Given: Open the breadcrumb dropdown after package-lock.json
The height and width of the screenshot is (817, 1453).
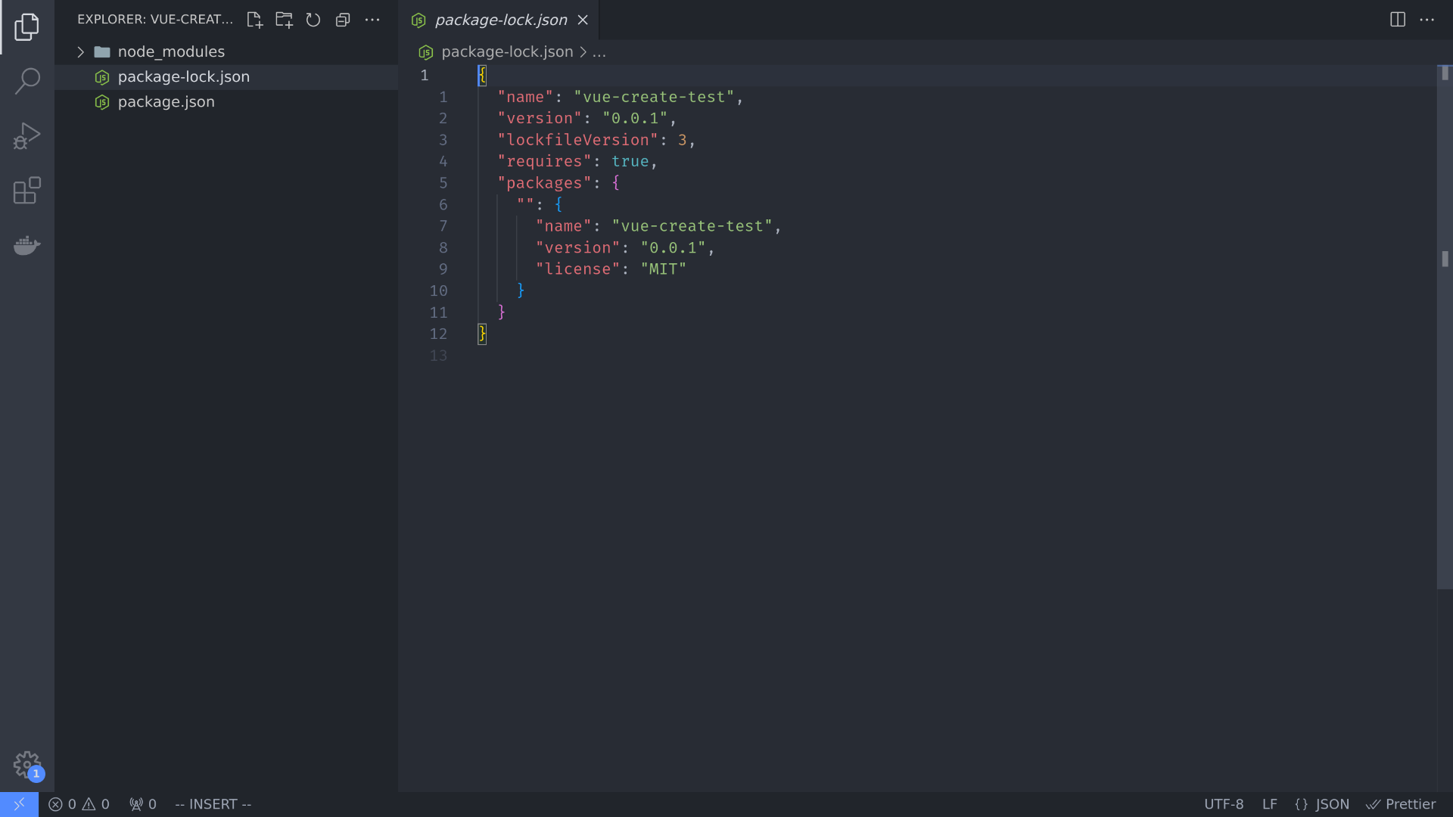Looking at the screenshot, I should point(599,52).
